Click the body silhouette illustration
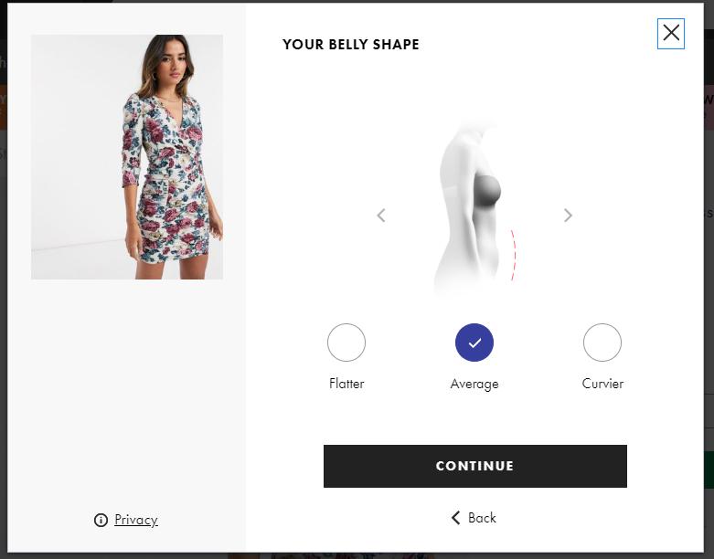The width and height of the screenshot is (714, 559). click(474, 209)
